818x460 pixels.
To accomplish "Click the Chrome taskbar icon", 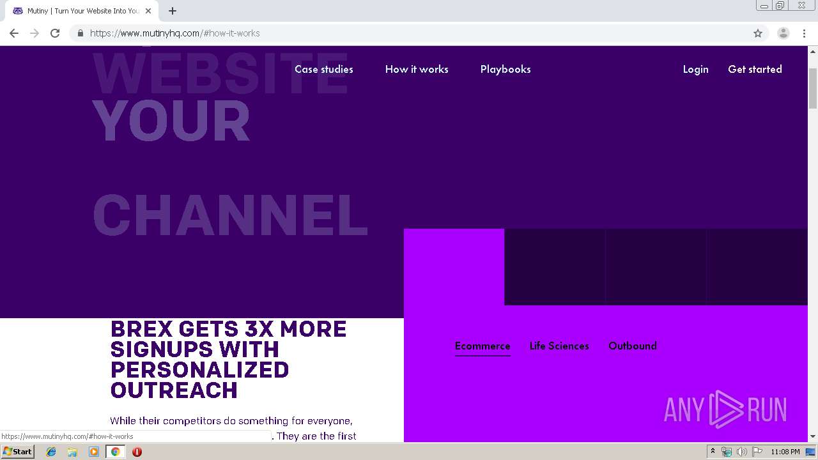I will pyautogui.click(x=115, y=452).
